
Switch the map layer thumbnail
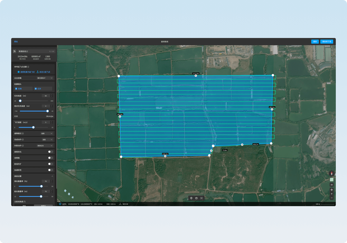332,180
